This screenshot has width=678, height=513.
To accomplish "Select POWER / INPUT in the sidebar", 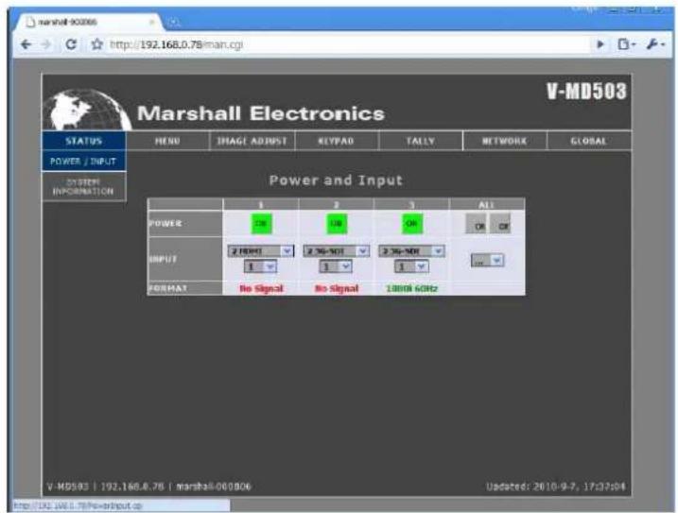I will (x=84, y=162).
